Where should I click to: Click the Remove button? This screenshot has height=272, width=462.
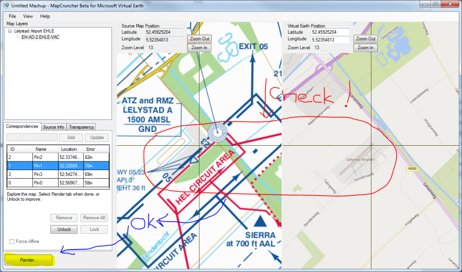click(64, 218)
